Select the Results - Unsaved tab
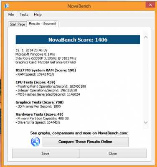This screenshot has height=167, width=157. pyautogui.click(x=42, y=24)
